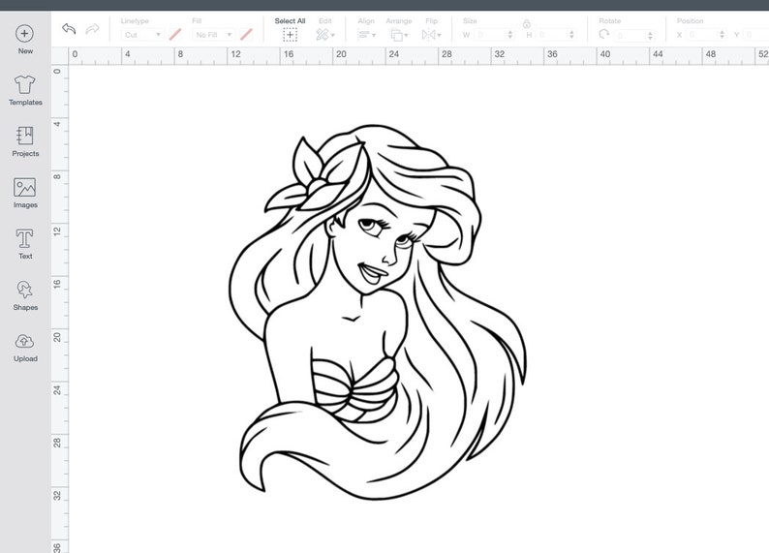769x553 pixels.
Task: Toggle the size lock icon
Action: (526, 23)
